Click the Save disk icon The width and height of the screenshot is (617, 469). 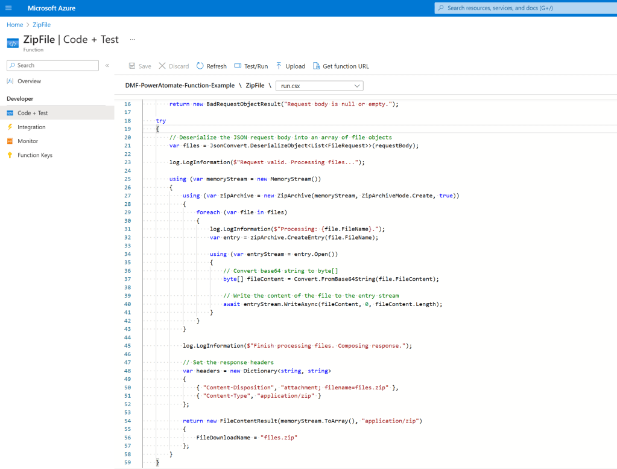(132, 66)
